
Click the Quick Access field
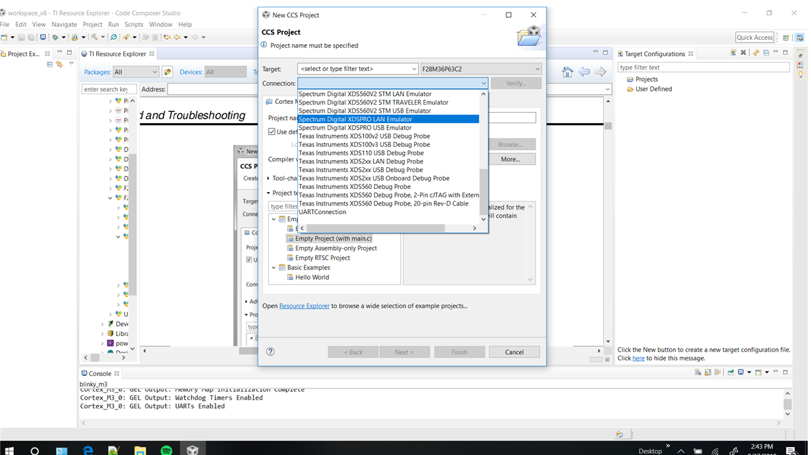[754, 38]
